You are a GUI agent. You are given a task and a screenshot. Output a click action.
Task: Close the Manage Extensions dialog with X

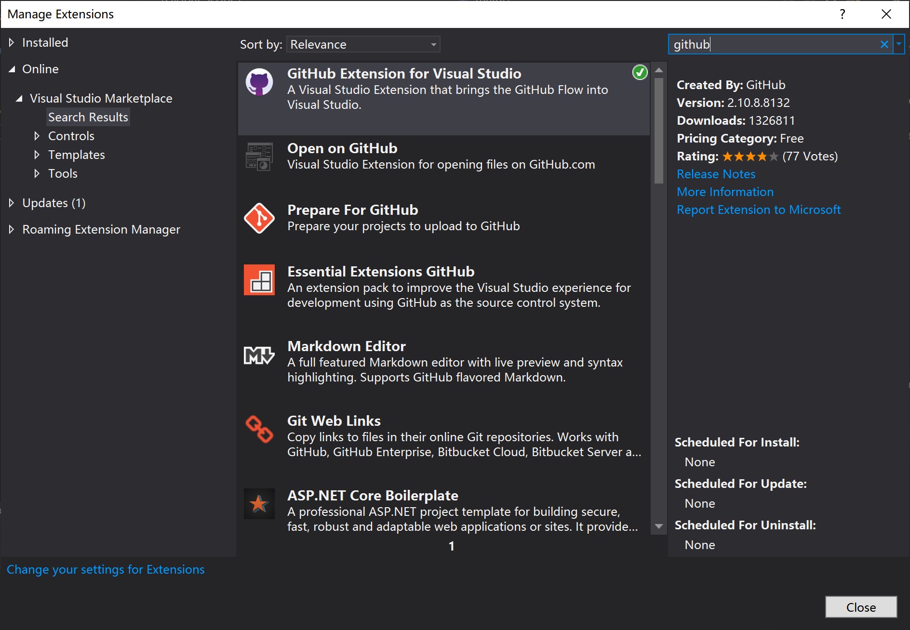[886, 14]
